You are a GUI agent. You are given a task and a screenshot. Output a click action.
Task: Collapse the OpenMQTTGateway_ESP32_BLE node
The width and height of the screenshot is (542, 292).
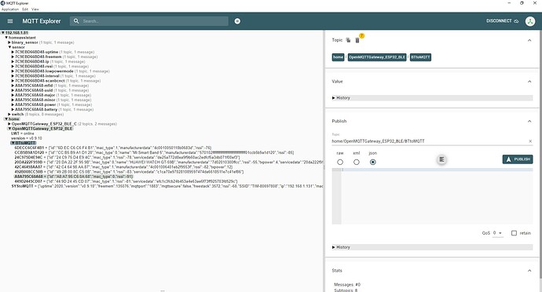(9, 129)
